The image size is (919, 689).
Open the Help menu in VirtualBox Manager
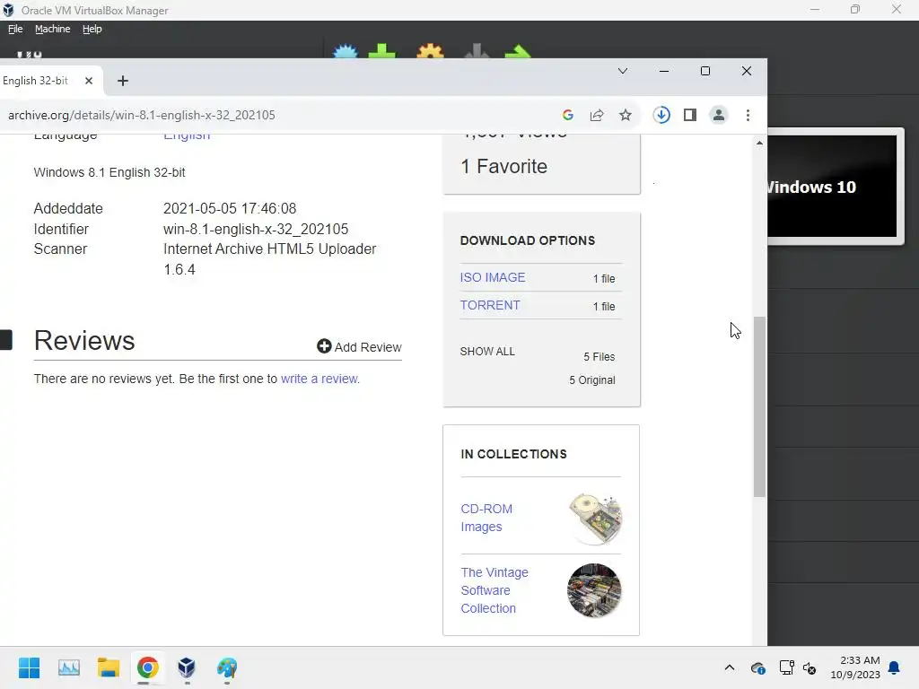(92, 29)
